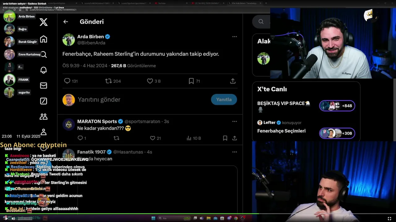Like the post with 3 B likes
The width and height of the screenshot is (396, 222).
click(x=154, y=81)
